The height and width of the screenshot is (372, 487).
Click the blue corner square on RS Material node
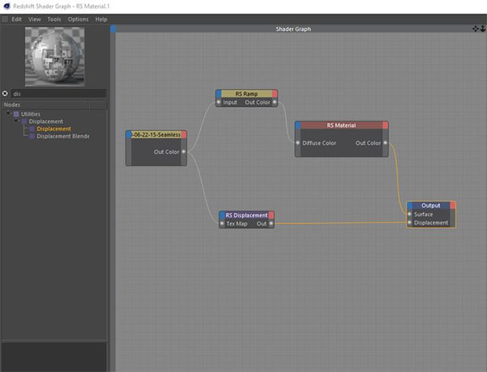click(298, 126)
